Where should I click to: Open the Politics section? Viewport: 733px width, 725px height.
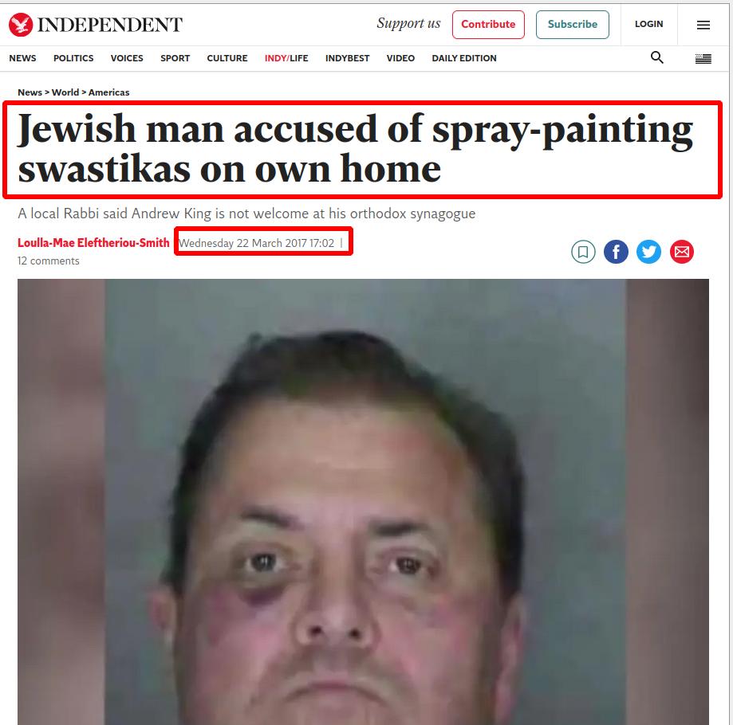coord(73,58)
